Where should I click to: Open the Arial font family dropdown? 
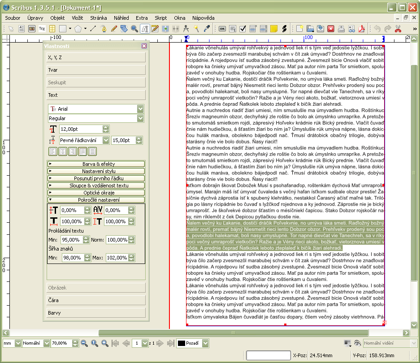[140, 109]
